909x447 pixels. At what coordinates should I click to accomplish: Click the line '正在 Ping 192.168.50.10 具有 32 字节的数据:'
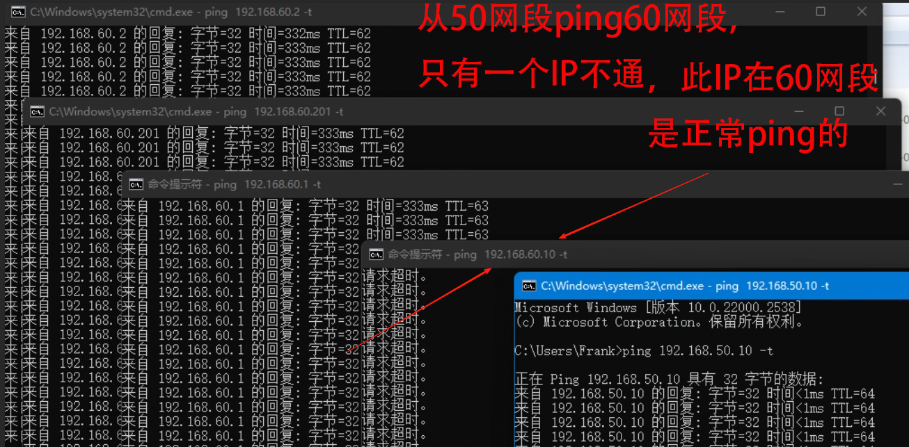(669, 380)
